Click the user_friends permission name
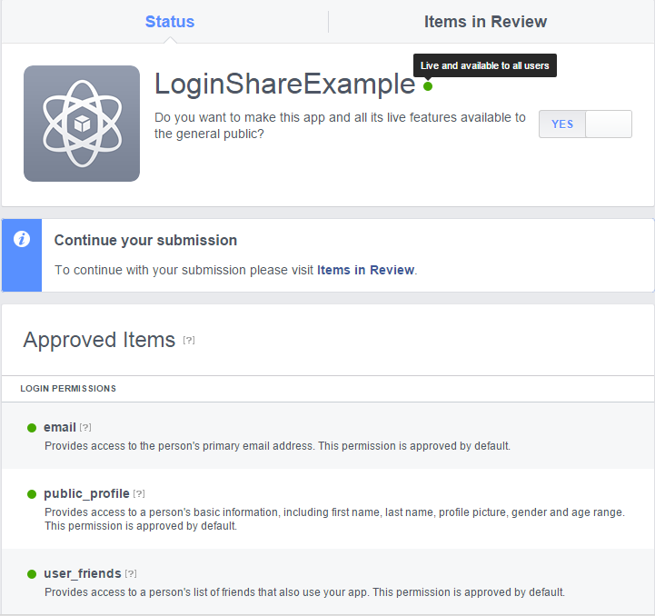This screenshot has height=616, width=655. [83, 573]
